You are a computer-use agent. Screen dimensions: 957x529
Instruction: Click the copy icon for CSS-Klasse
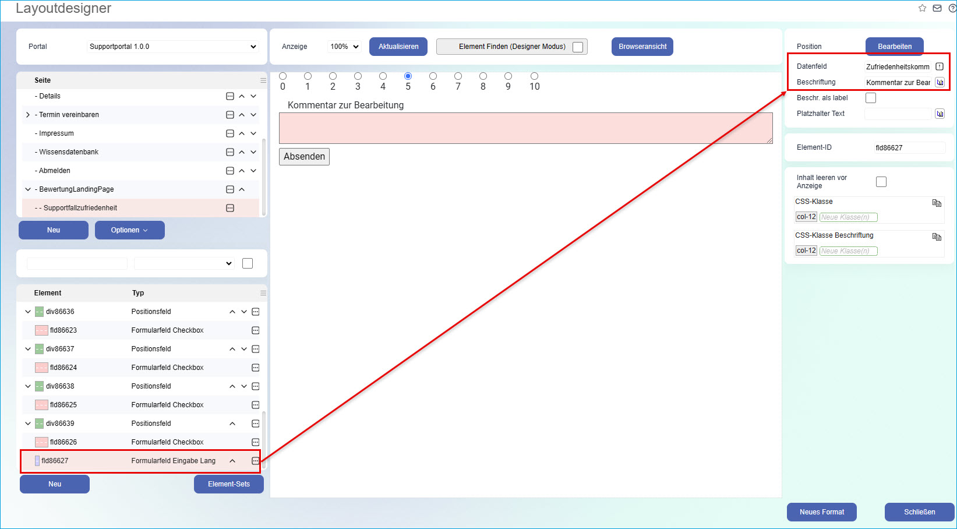(x=937, y=203)
